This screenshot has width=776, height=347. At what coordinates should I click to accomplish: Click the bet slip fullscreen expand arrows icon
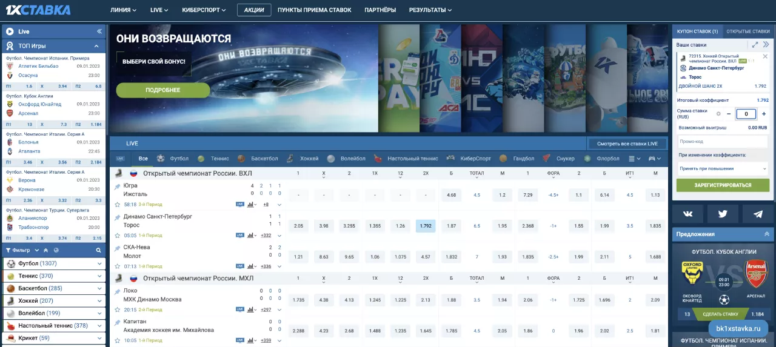tap(755, 45)
